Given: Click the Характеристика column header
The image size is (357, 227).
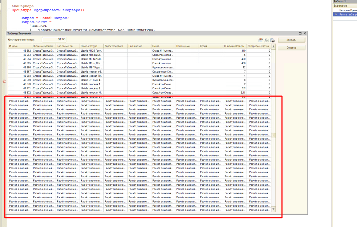Looking at the screenshot, I should click(x=116, y=46).
